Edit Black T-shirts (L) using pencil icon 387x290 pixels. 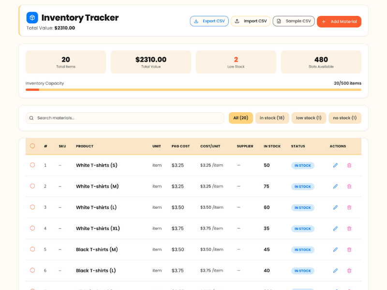pyautogui.click(x=335, y=271)
